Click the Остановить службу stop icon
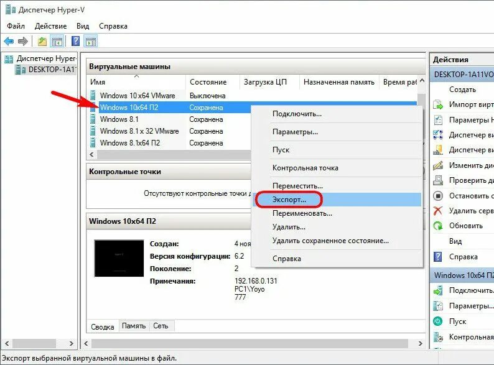Viewport: 494px width, 365px height. [438, 196]
